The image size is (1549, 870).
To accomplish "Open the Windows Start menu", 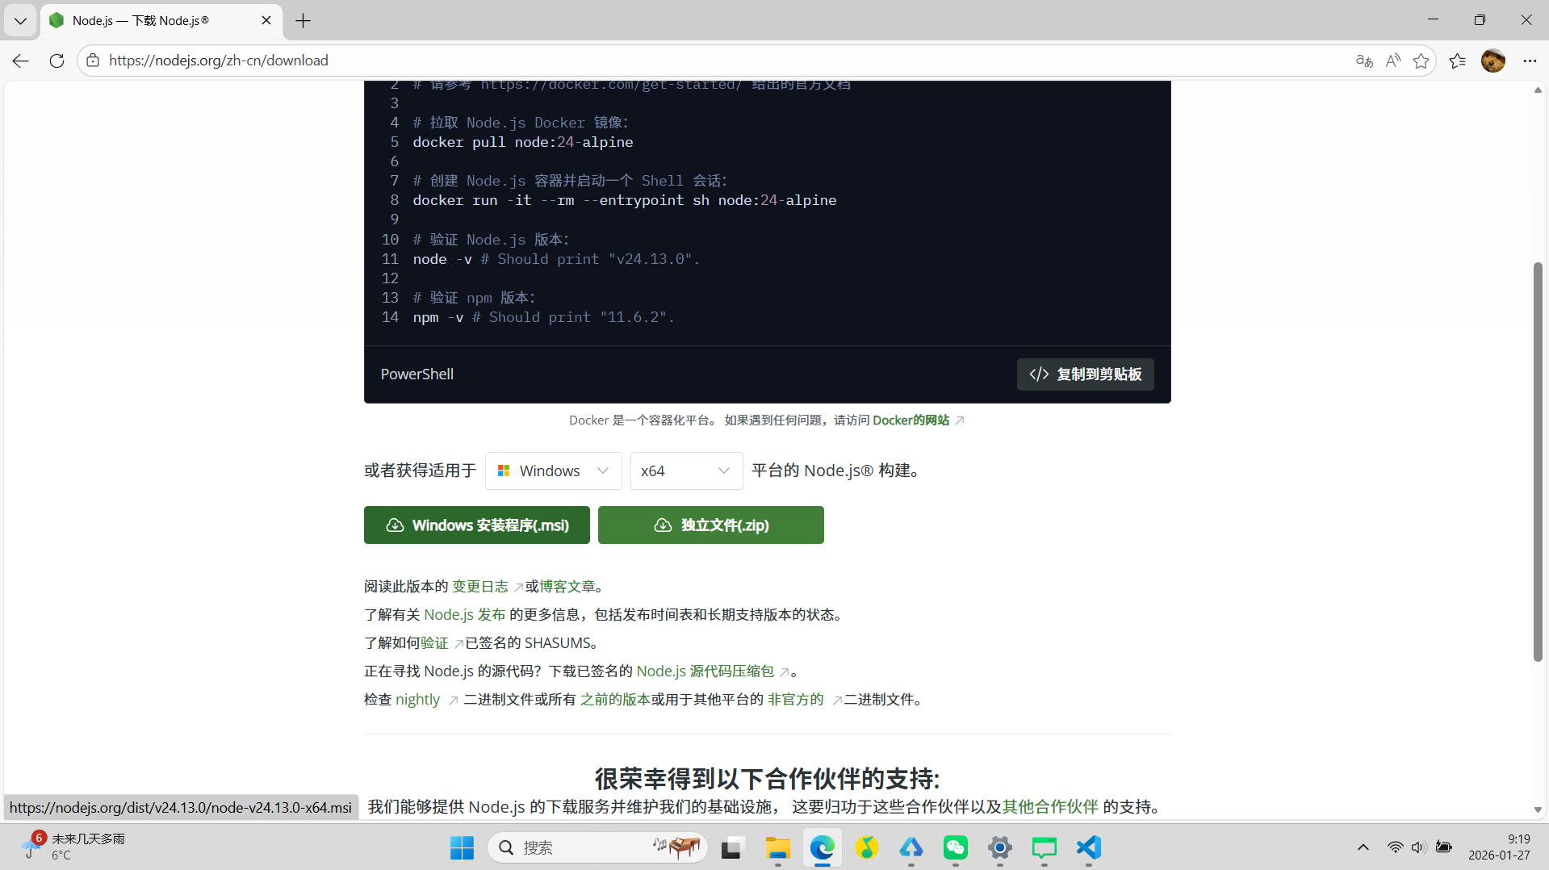I will tap(462, 847).
